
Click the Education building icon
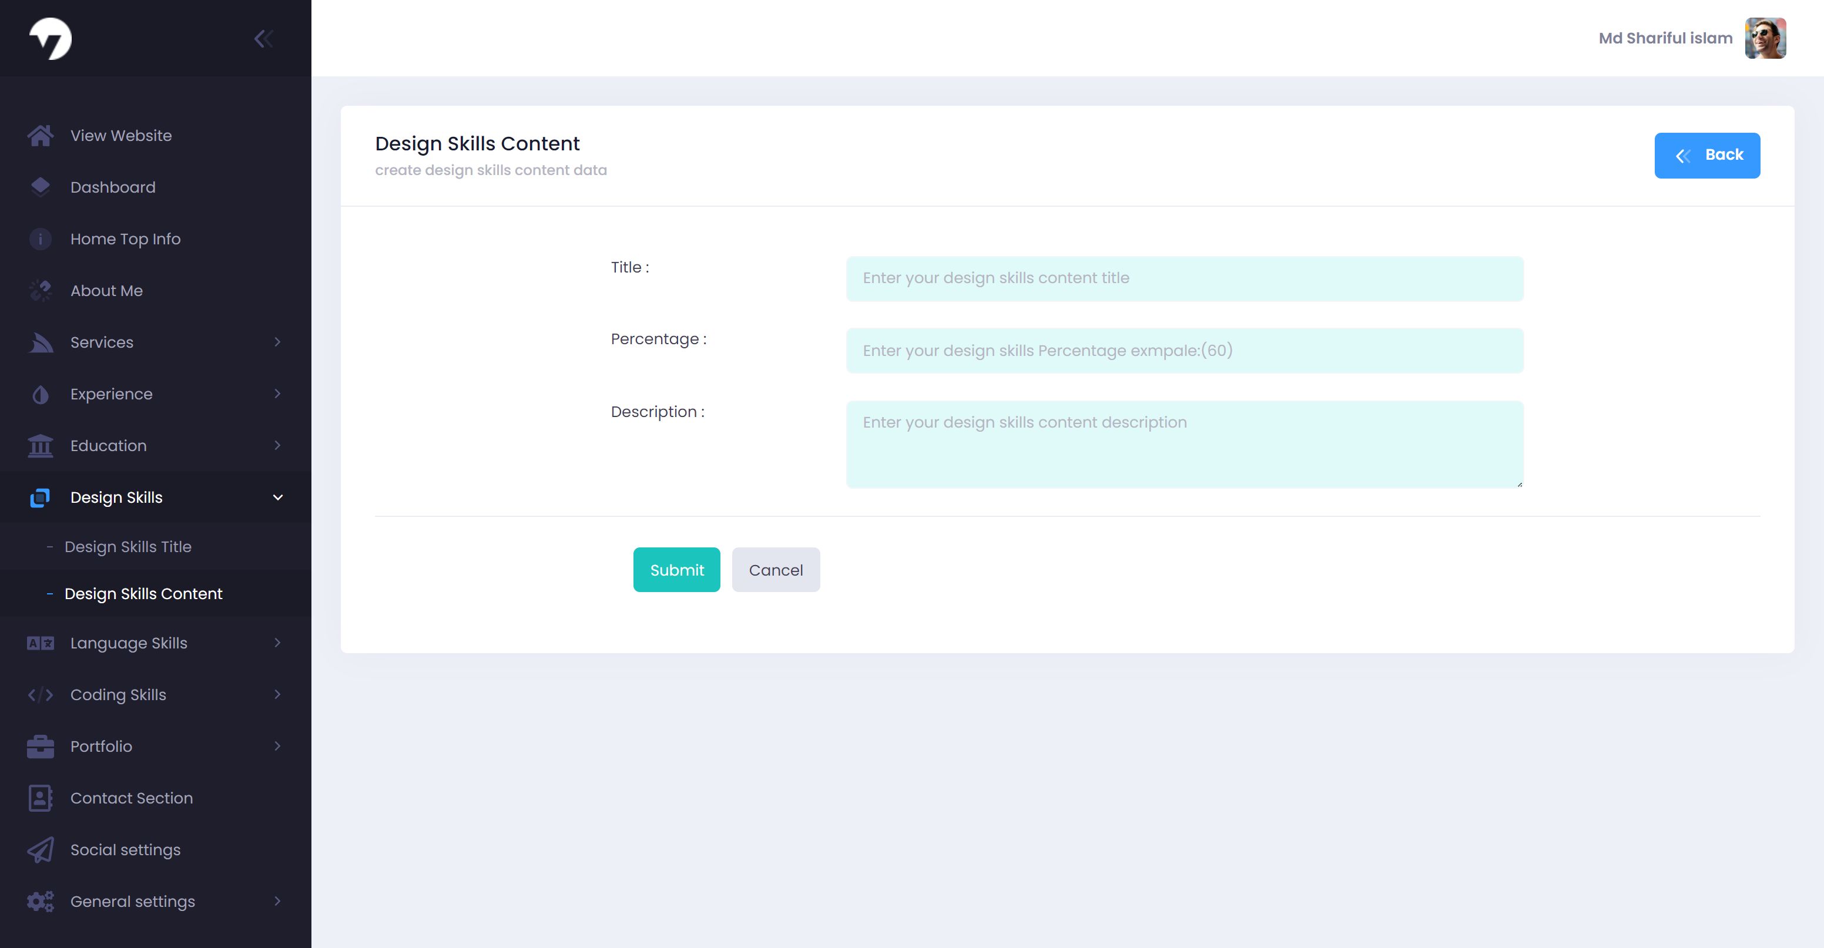(41, 445)
